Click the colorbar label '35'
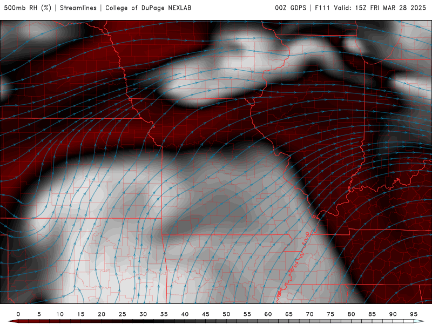This screenshot has width=432, height=324. pyautogui.click(x=164, y=314)
